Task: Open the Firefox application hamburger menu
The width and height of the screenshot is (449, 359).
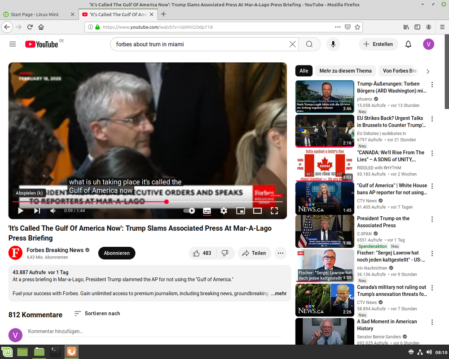Action: (442, 27)
